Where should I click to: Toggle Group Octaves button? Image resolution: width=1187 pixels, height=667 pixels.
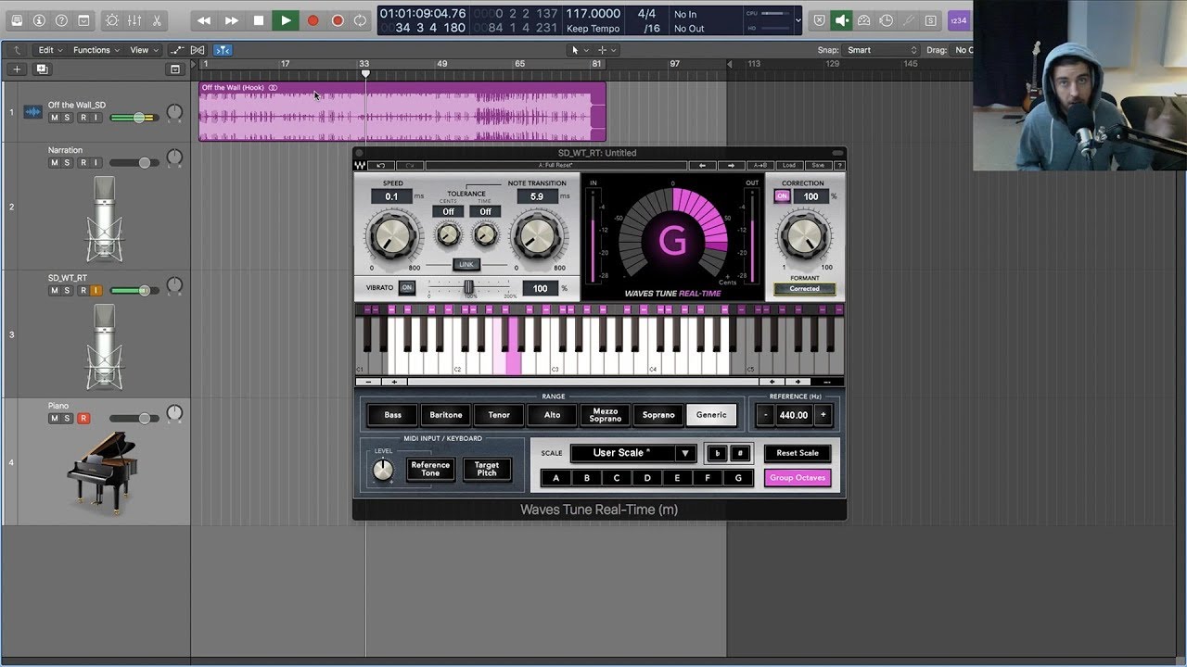point(798,478)
